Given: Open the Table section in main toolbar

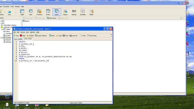Looking at the screenshot, I should tap(22, 12).
